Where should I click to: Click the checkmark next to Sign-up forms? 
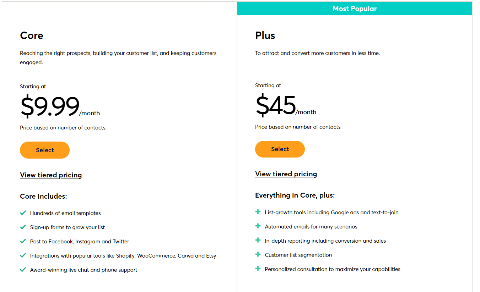pos(23,227)
